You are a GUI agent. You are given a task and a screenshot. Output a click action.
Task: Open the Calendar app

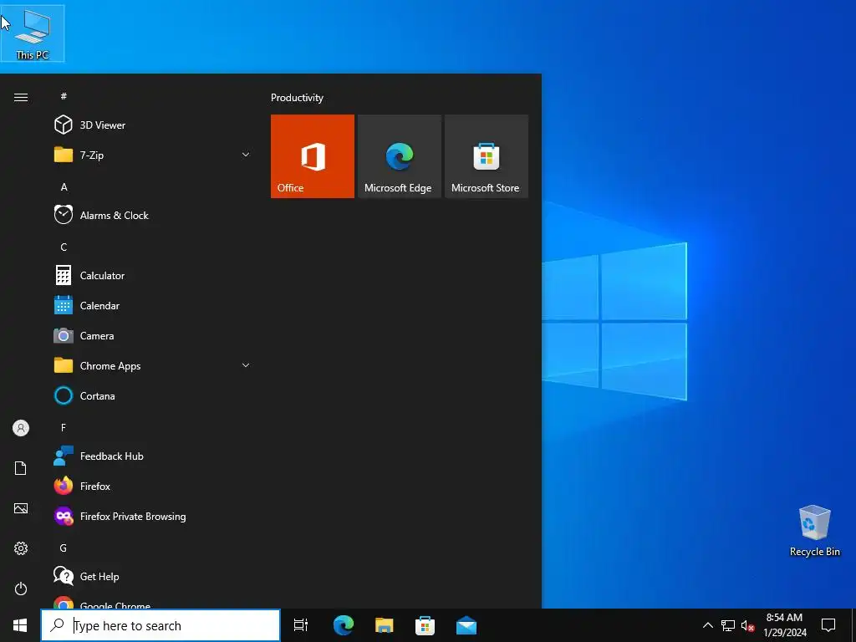pos(153,305)
